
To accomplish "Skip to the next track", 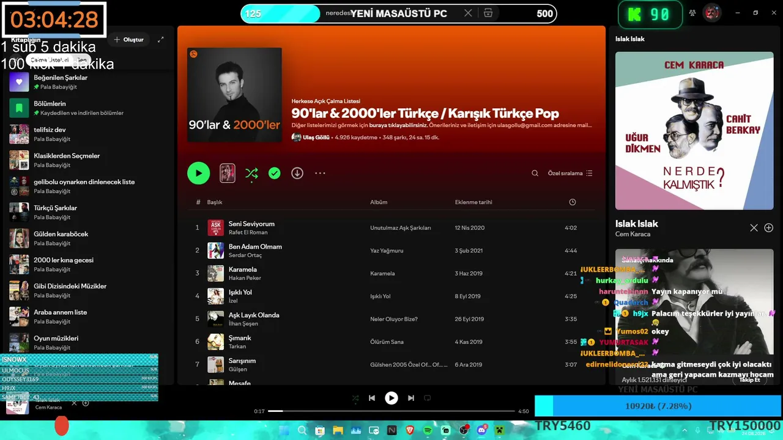I will (411, 398).
